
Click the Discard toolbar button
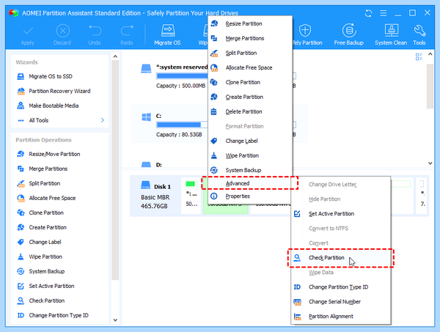point(62,34)
